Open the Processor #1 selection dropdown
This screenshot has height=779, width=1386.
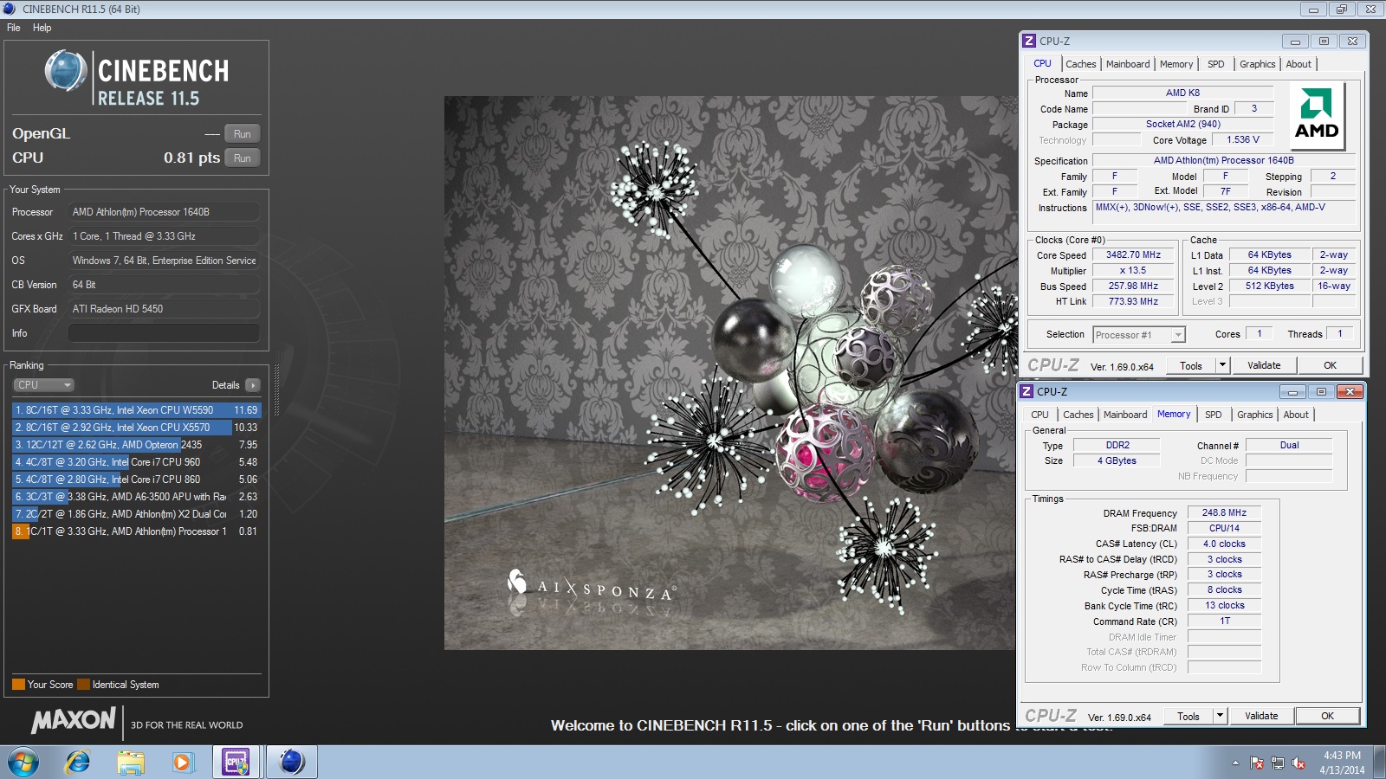pos(1139,335)
